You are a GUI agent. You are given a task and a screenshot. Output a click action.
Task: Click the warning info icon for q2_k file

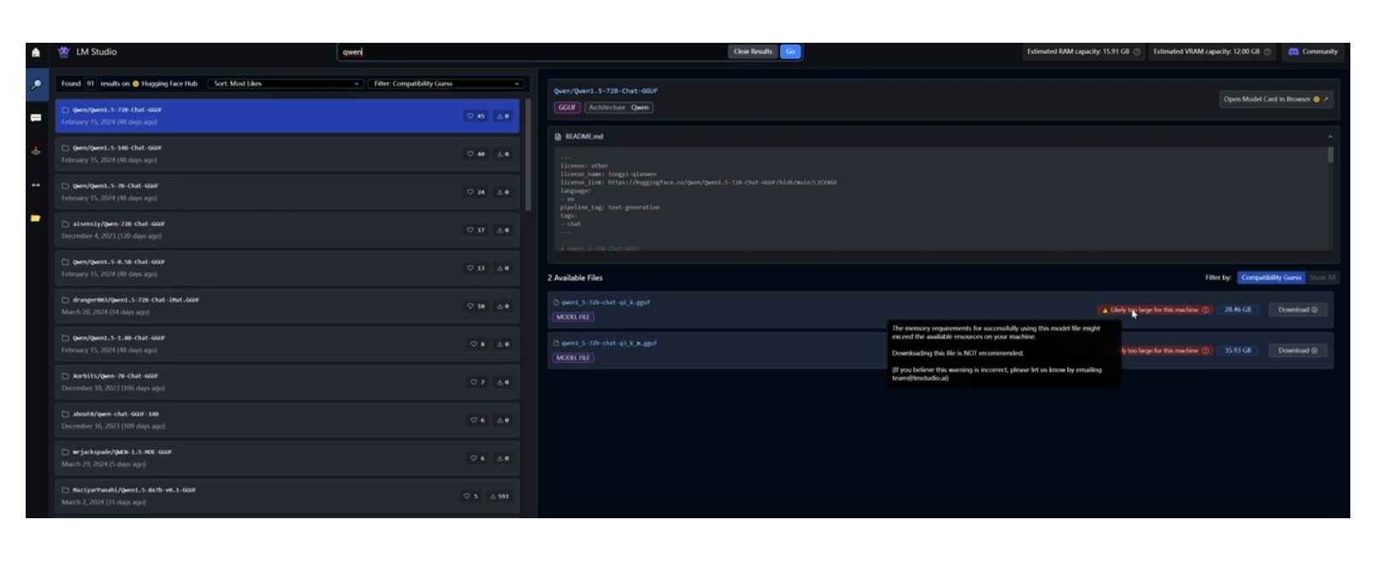click(1206, 310)
